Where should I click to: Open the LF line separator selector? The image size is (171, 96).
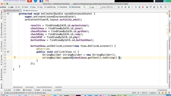pyautogui.click(x=139, y=93)
